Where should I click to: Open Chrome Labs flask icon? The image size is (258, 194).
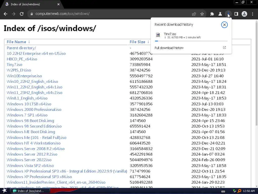point(220,14)
